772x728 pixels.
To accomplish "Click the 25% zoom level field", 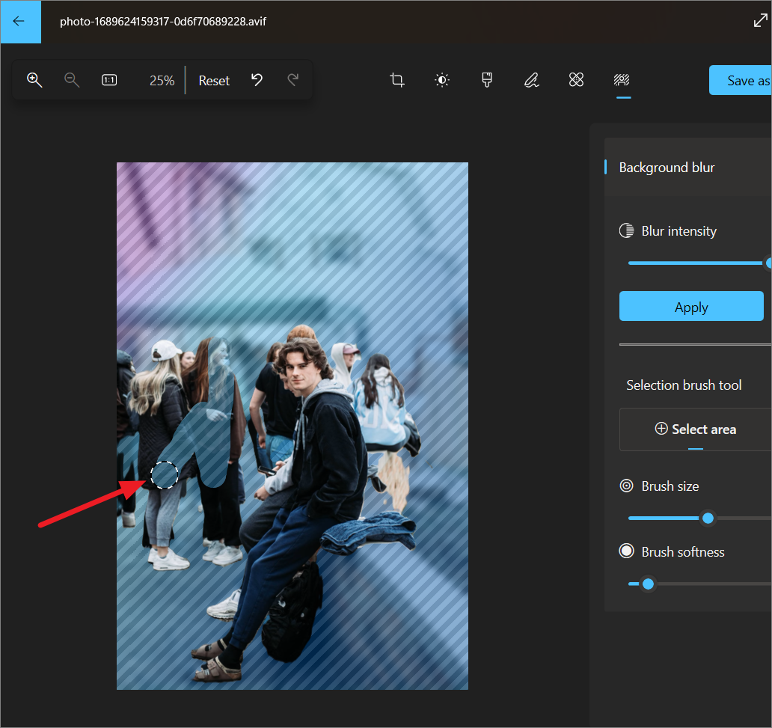I will pyautogui.click(x=162, y=81).
